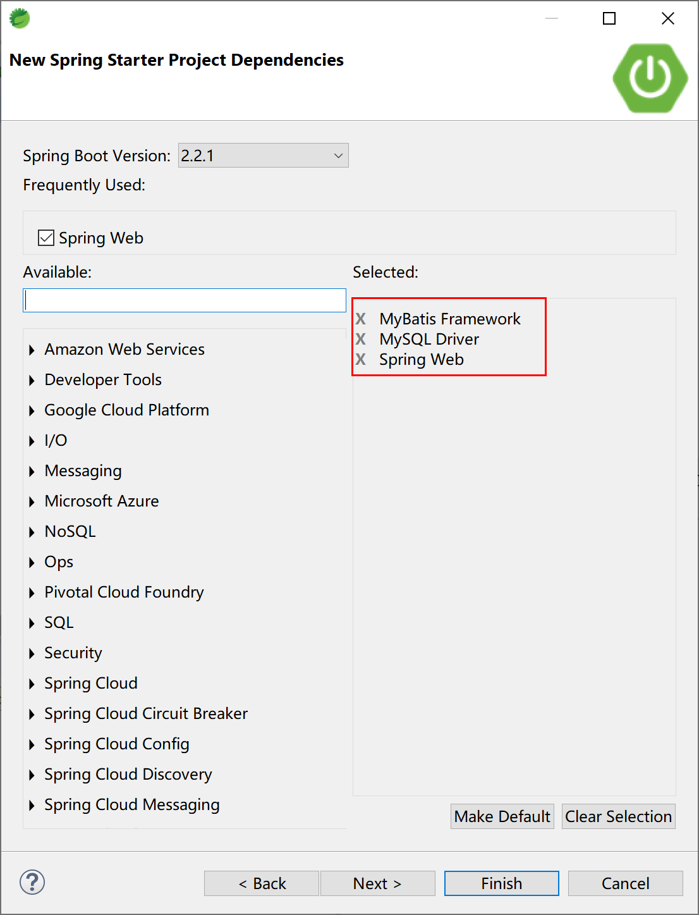Open the Spring Boot Version dropdown
699x915 pixels.
tap(263, 156)
